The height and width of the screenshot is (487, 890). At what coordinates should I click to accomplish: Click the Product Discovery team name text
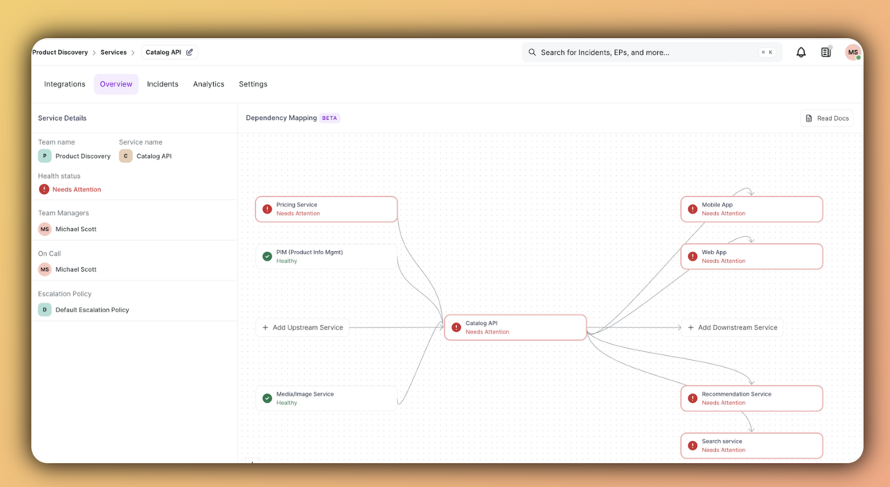coord(83,156)
